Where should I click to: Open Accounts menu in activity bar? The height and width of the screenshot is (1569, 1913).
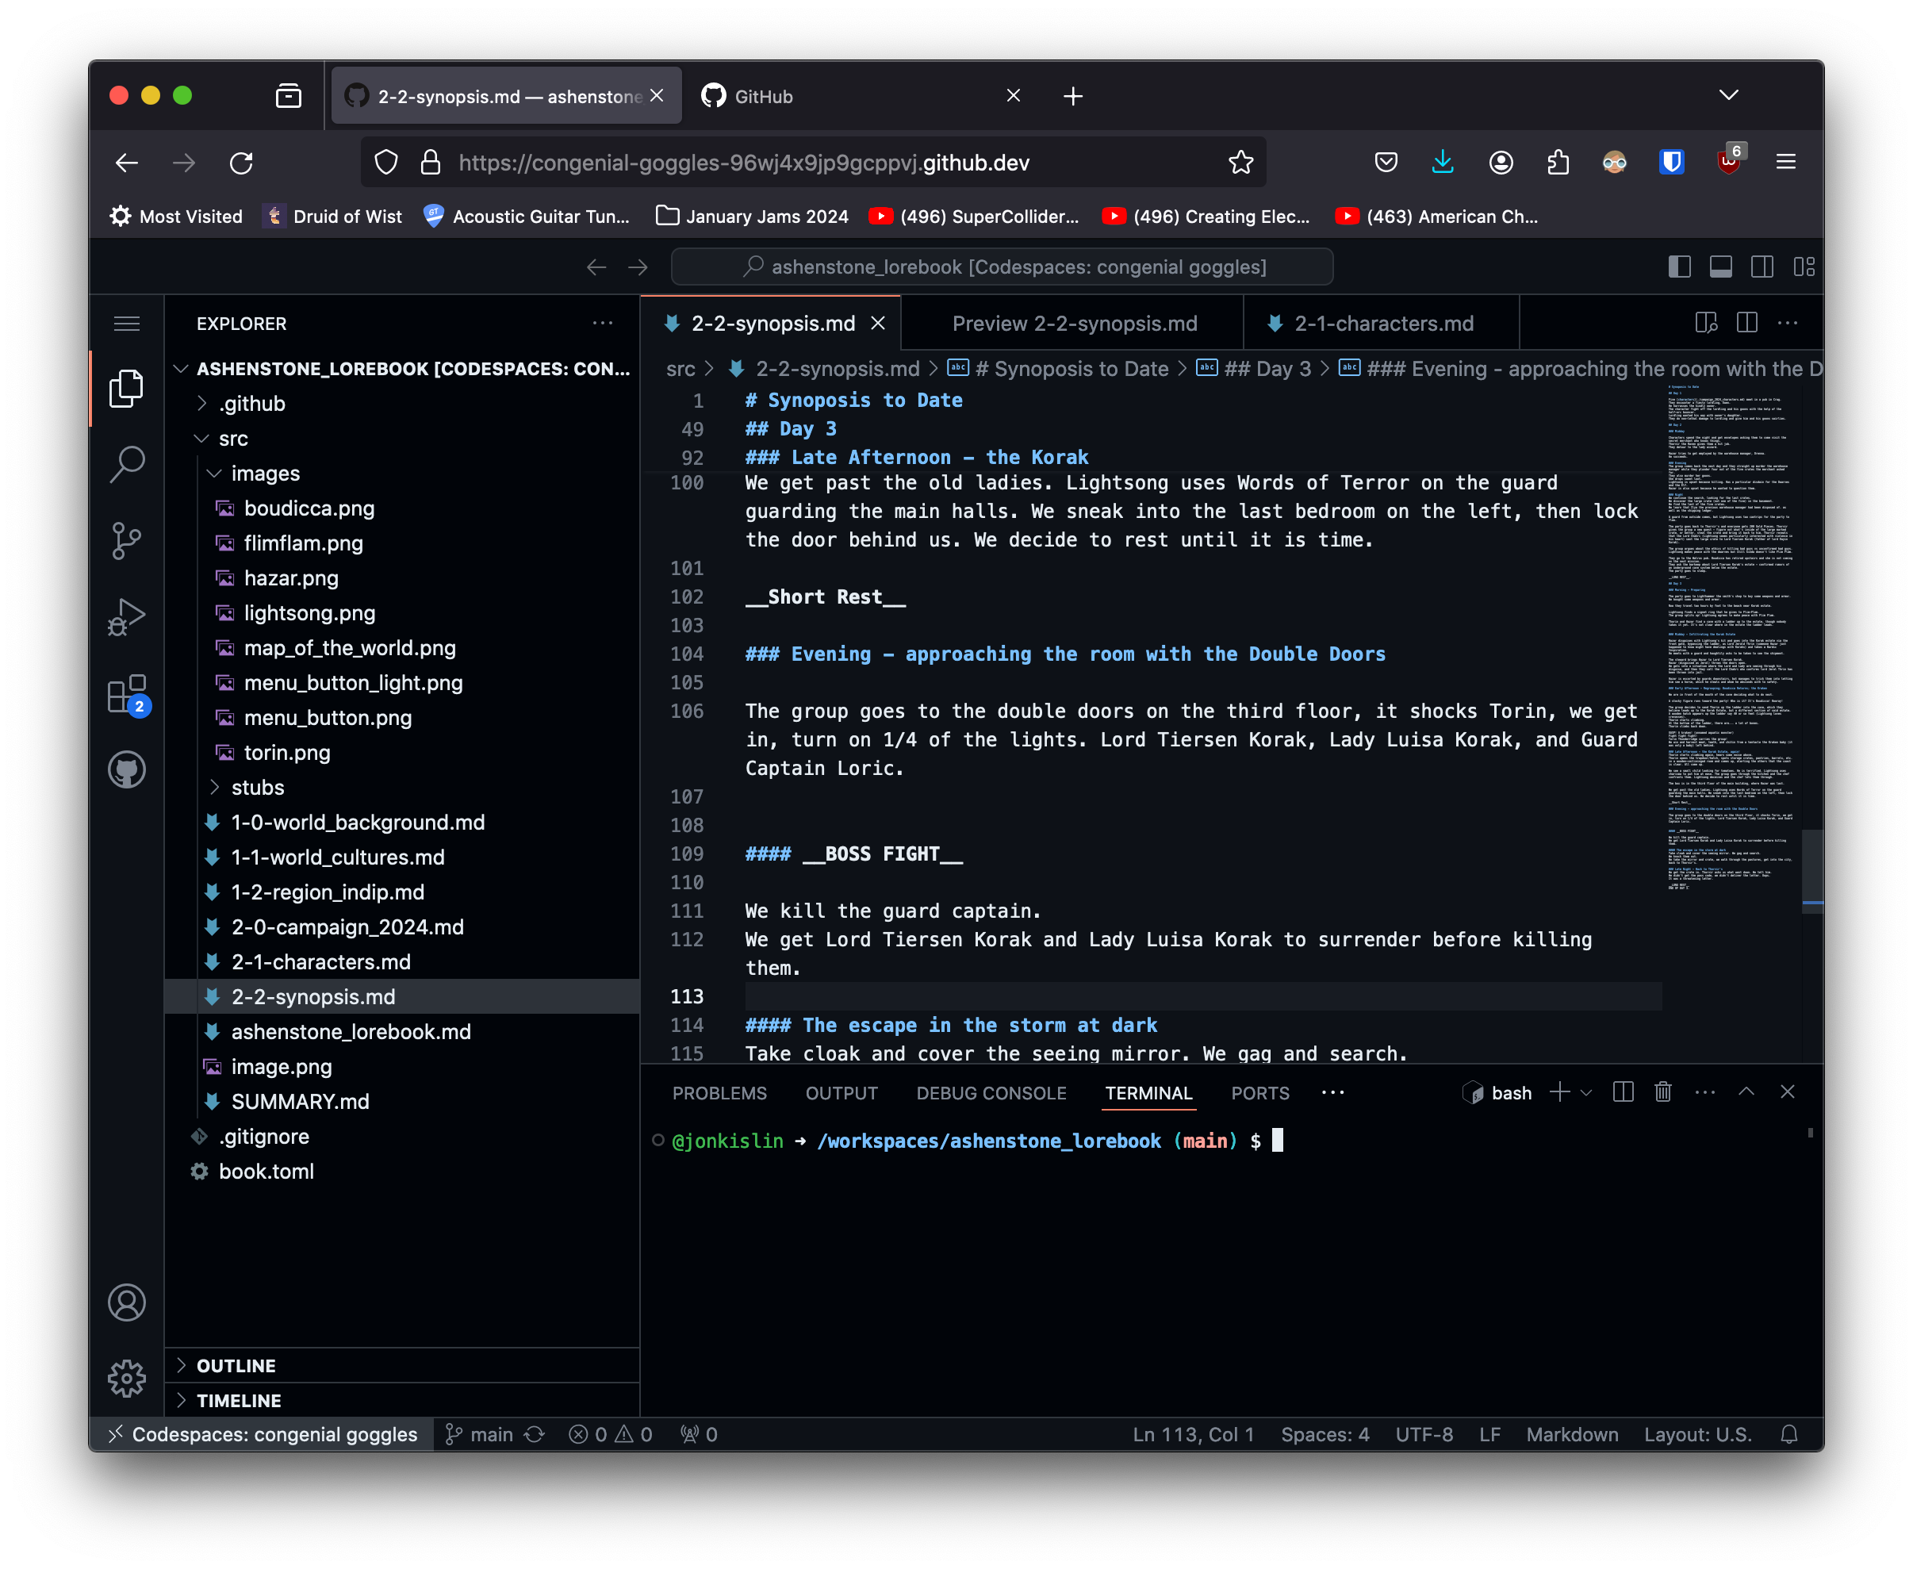(127, 1302)
